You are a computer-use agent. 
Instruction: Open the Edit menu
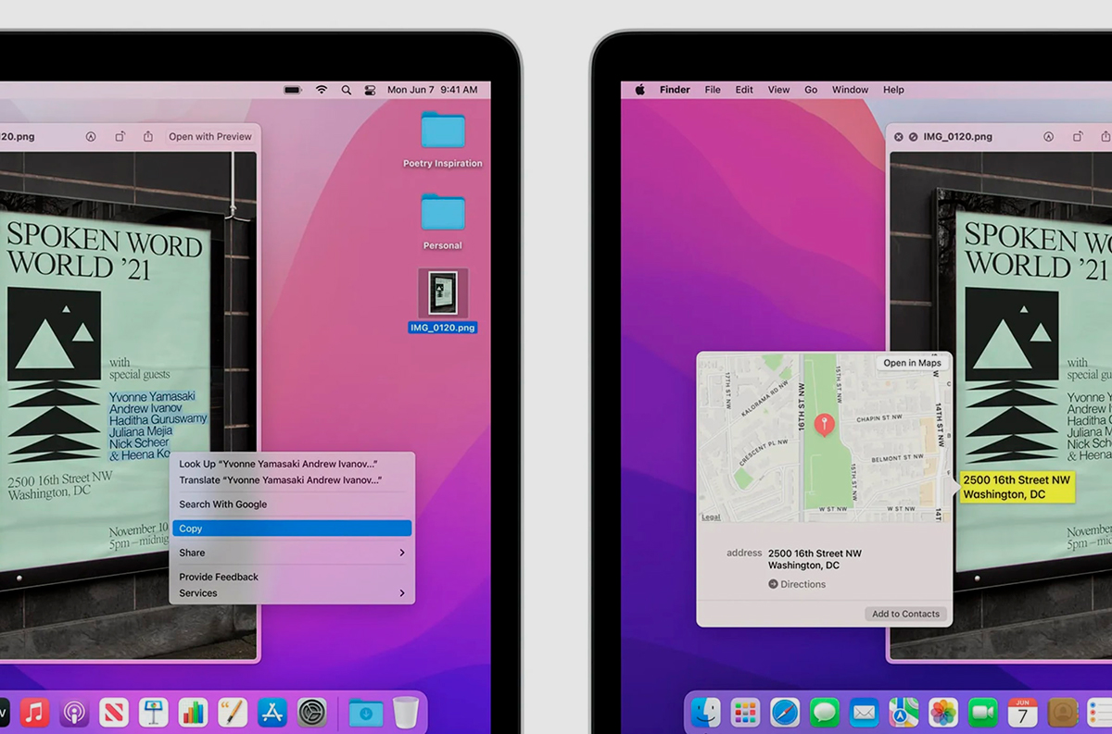744,90
